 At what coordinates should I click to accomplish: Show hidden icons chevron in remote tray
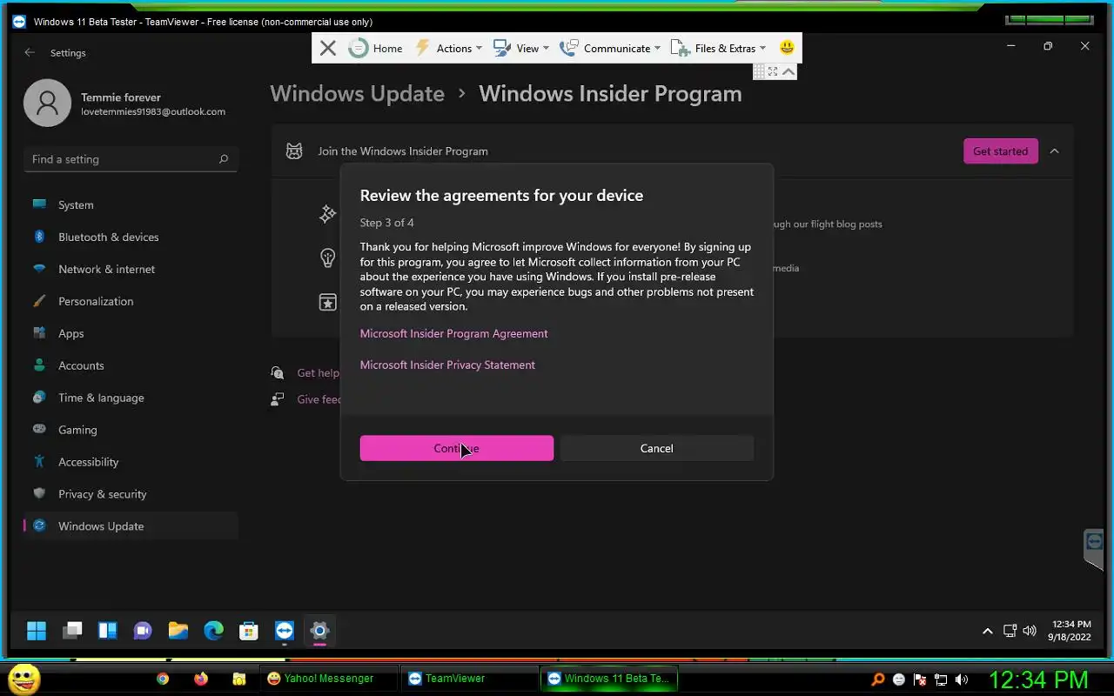click(x=987, y=631)
